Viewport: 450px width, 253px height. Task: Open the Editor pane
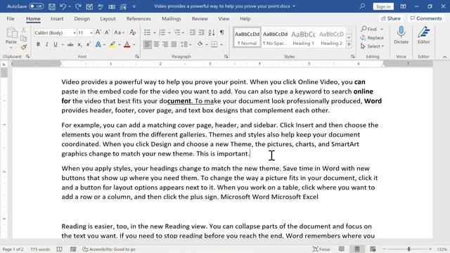[423, 35]
